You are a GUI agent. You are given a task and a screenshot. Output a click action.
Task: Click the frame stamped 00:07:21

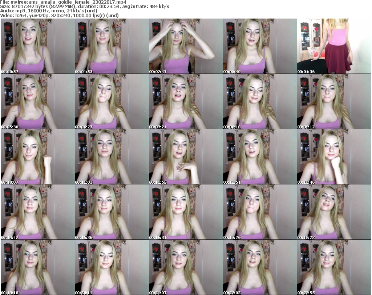click(x=186, y=101)
